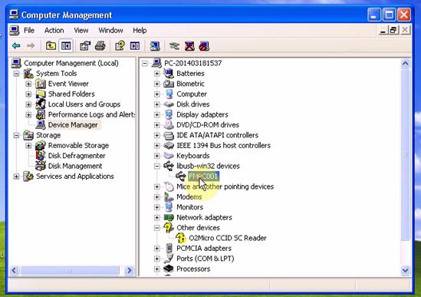421x297 pixels.
Task: Select Mice and other pointing devices
Action: pyautogui.click(x=225, y=186)
